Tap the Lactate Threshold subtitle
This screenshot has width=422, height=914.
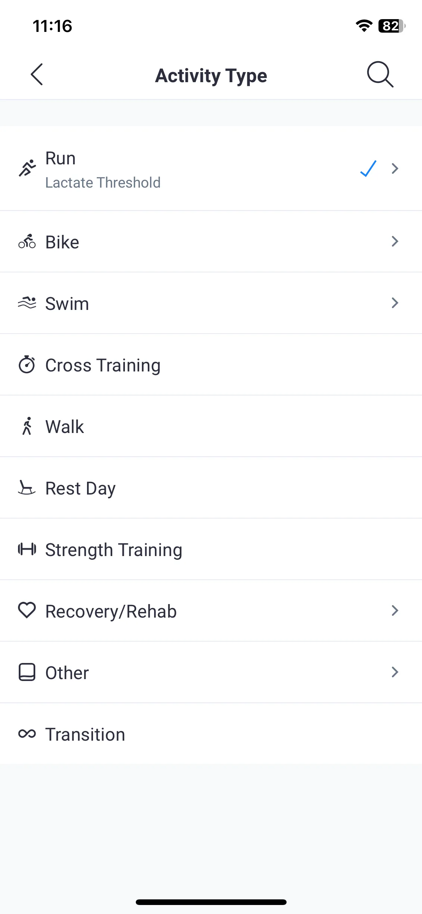tap(103, 183)
